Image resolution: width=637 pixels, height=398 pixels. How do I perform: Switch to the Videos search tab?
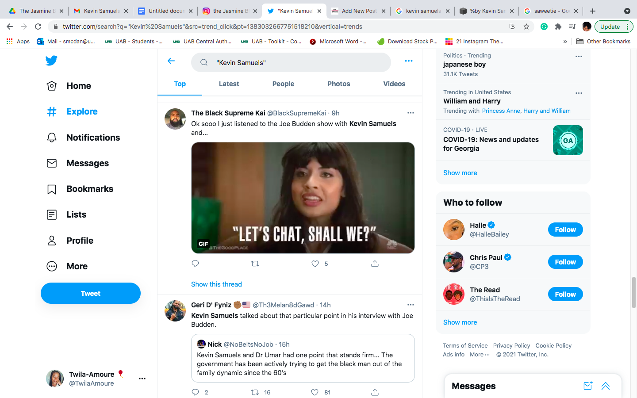click(x=394, y=84)
